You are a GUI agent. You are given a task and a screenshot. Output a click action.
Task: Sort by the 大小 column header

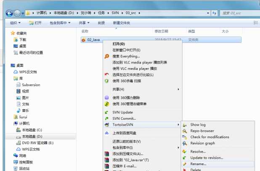[225, 31]
